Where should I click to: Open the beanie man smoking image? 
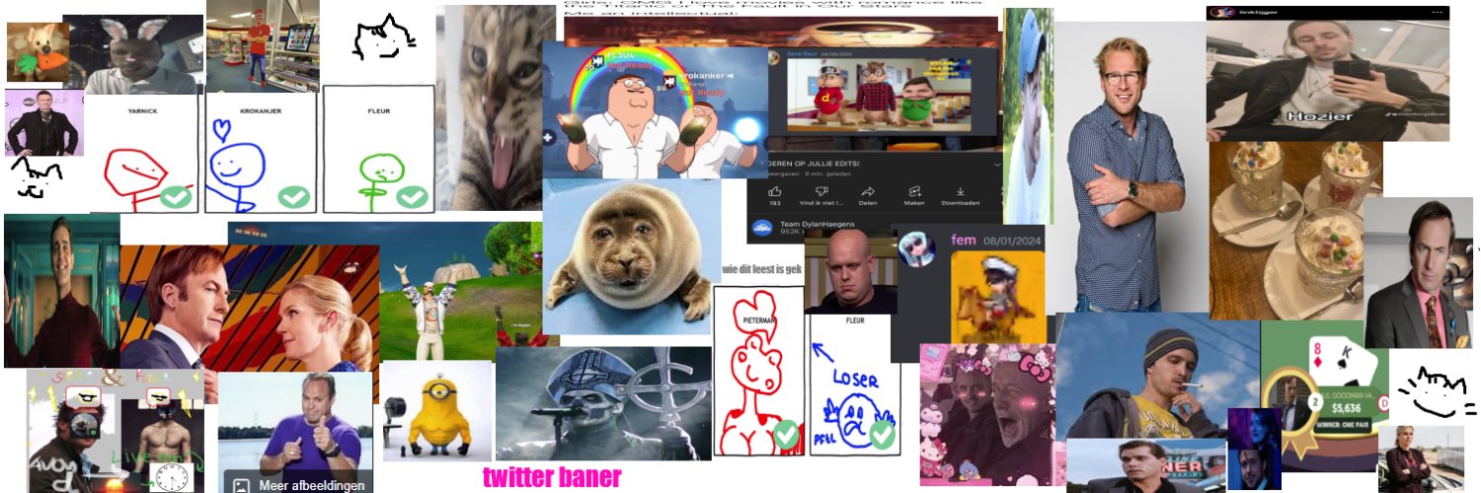[1157, 376]
